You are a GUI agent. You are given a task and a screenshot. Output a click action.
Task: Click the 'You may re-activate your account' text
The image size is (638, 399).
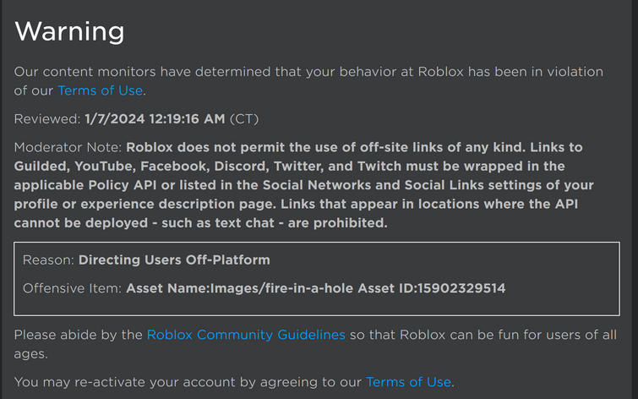pyautogui.click(x=188, y=382)
